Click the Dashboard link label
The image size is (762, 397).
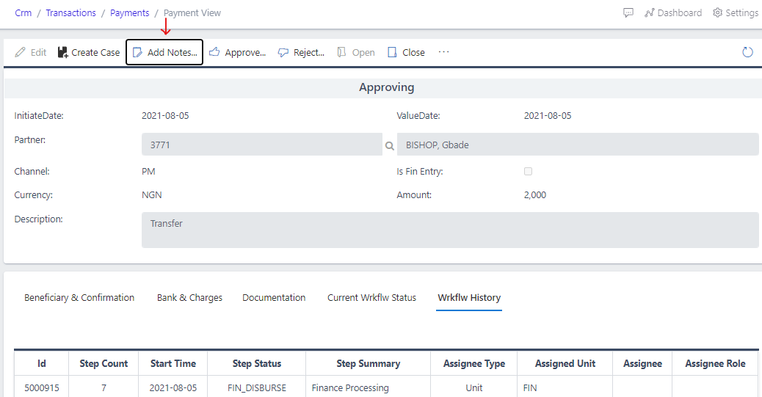coord(679,12)
